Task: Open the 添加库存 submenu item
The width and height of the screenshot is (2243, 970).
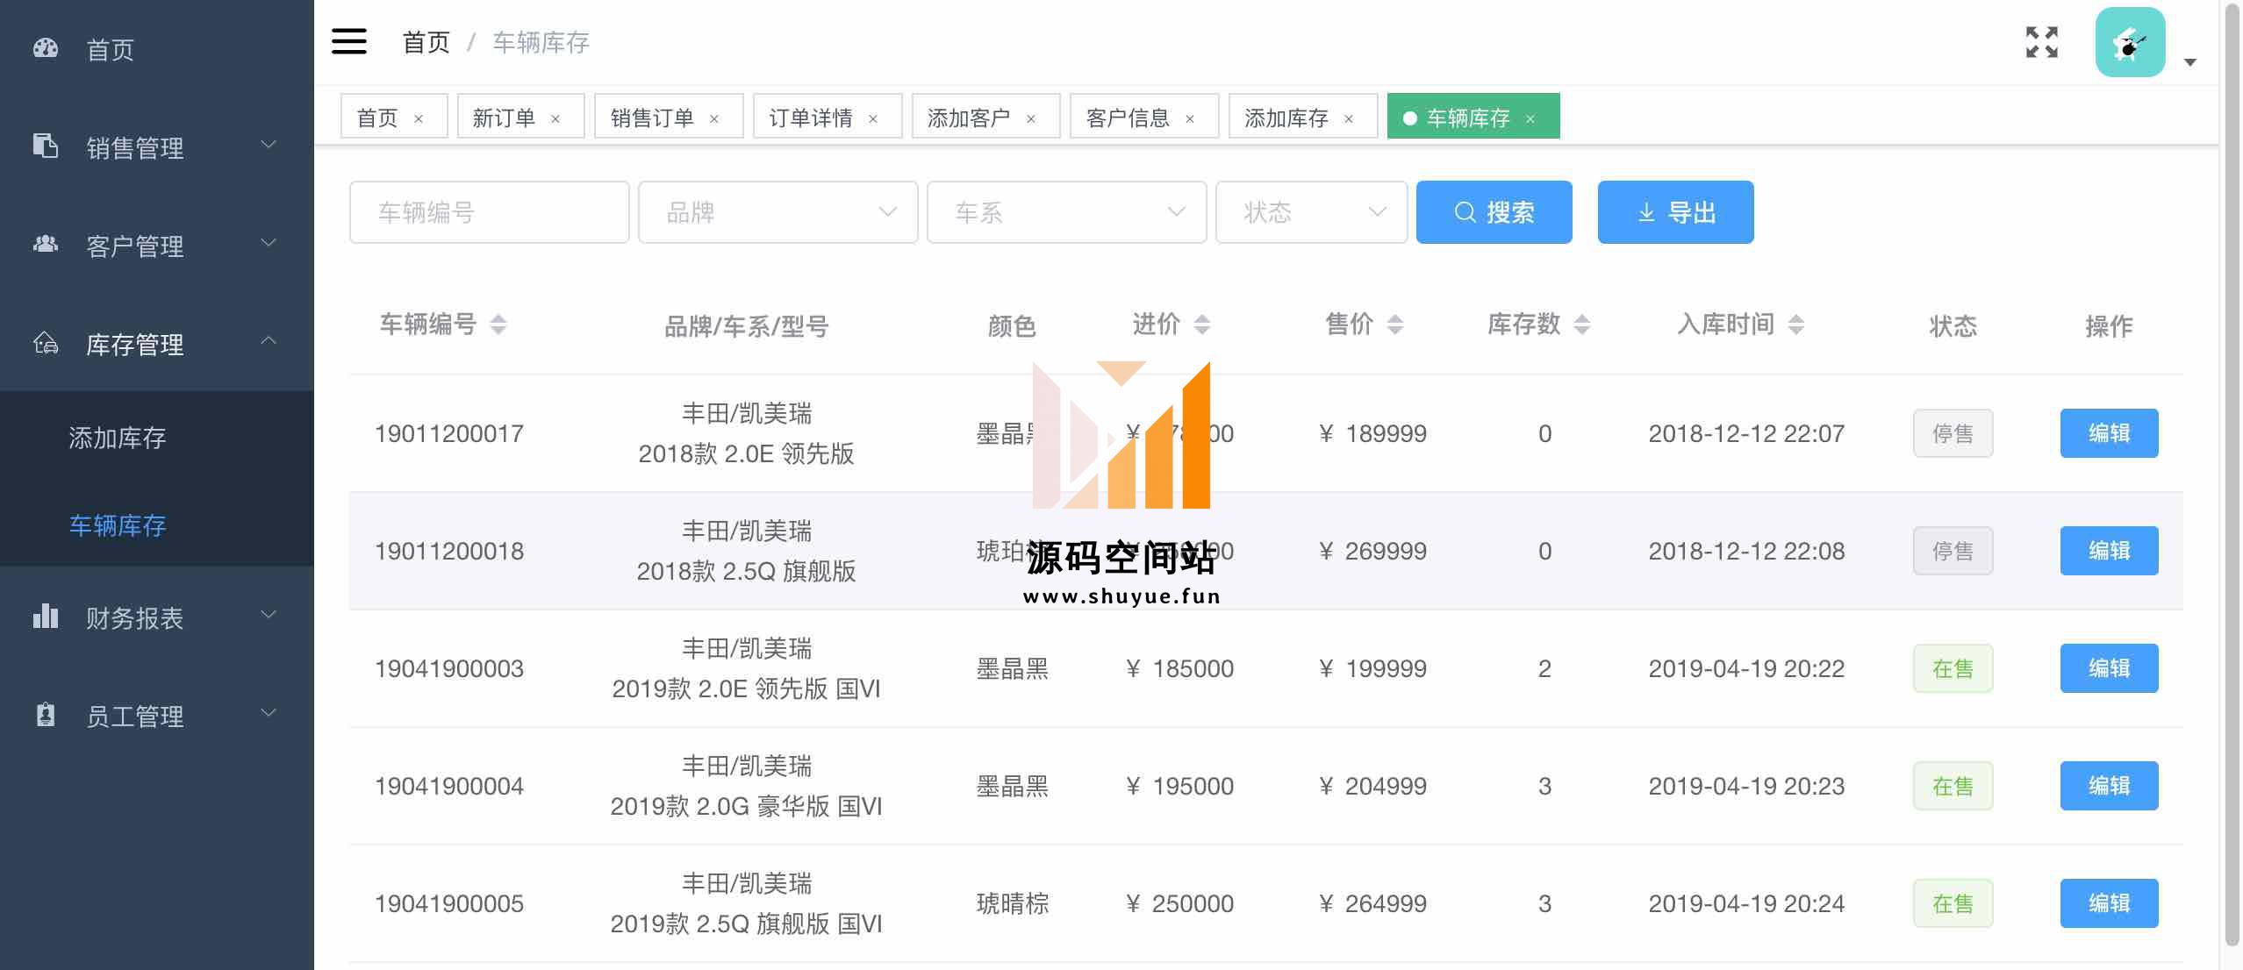Action: coord(118,437)
